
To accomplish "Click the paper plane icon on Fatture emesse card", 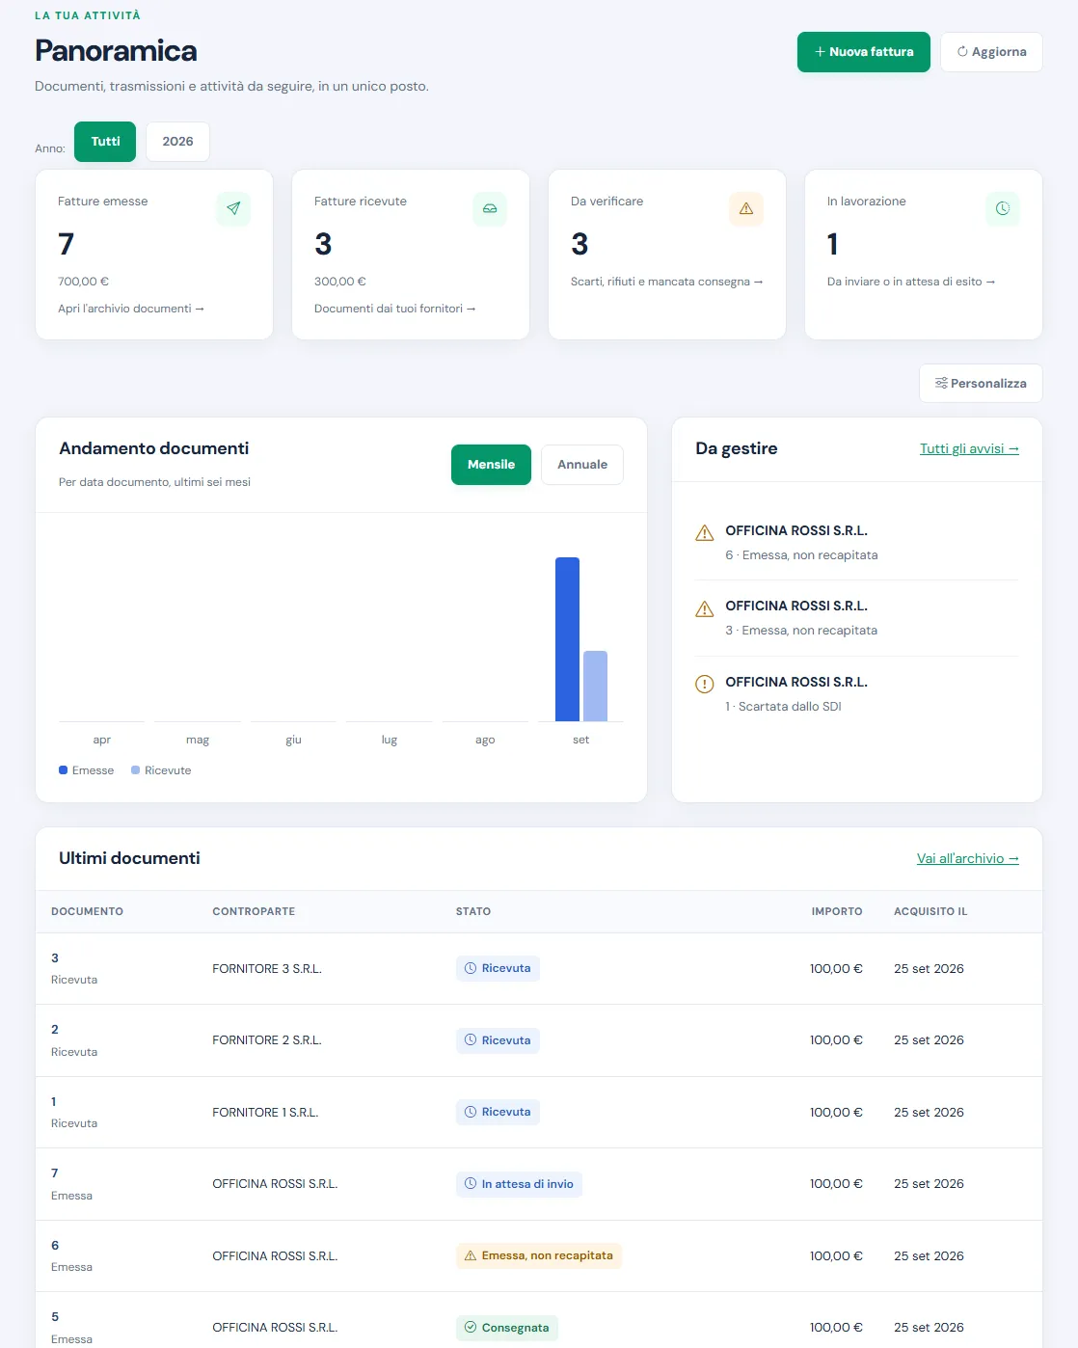I will 233,208.
